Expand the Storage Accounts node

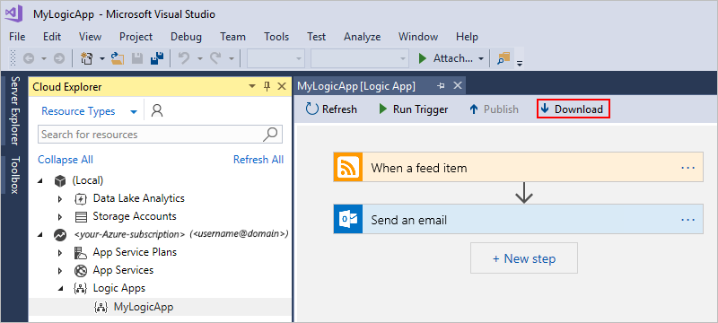(x=59, y=217)
